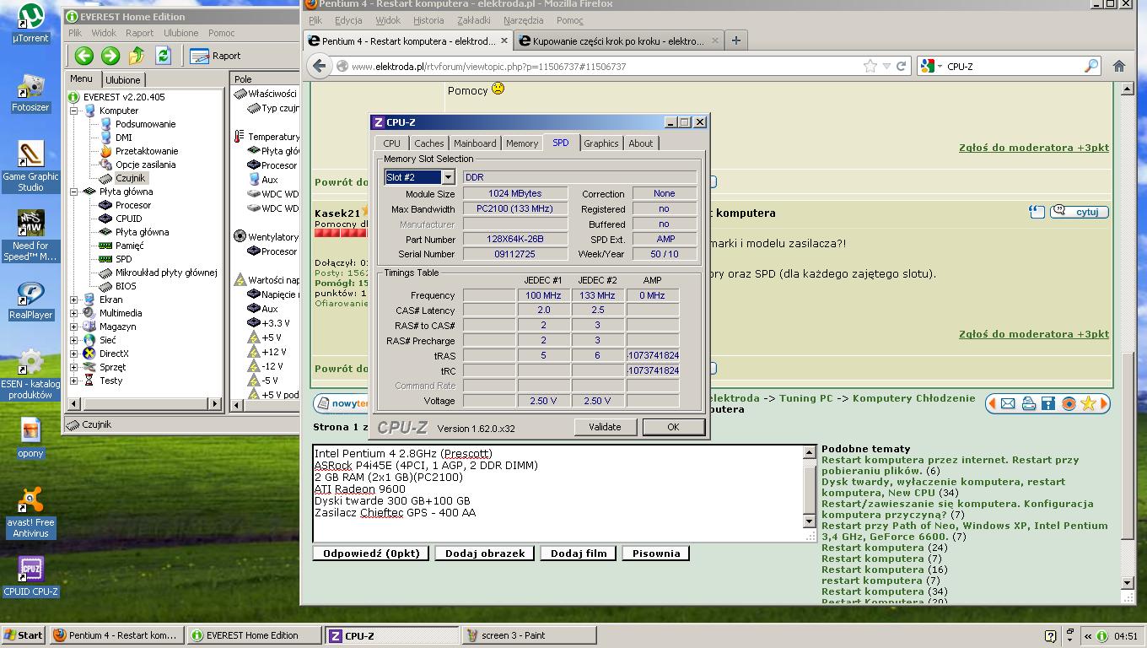
Task: Expand the Magazyn tree node
Action: point(74,327)
